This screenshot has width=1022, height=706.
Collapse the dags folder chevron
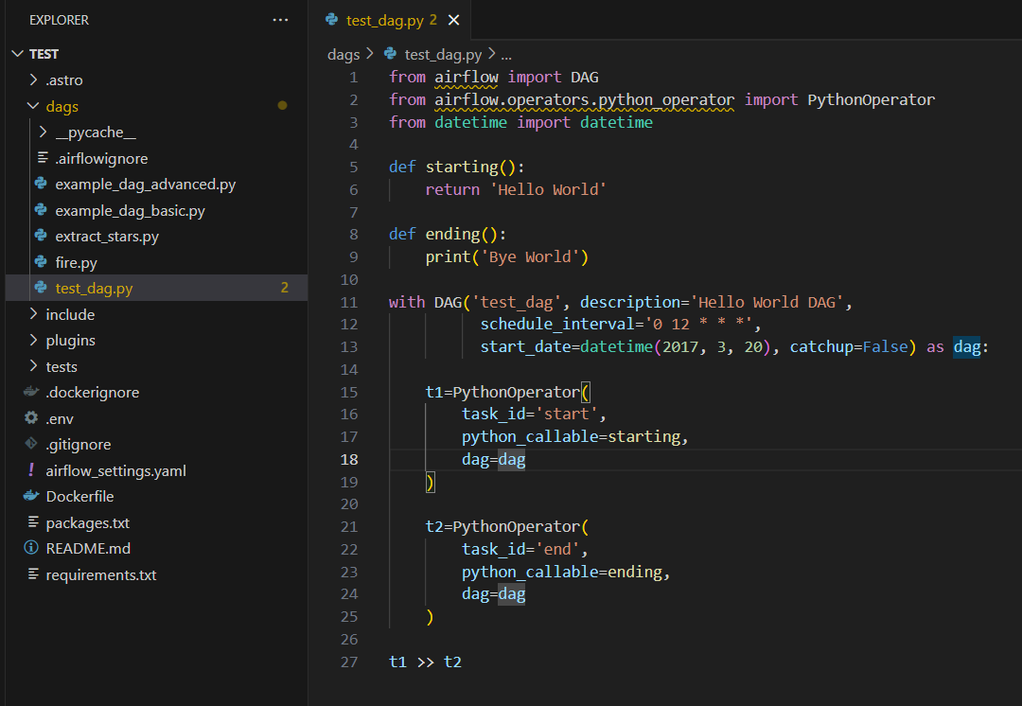click(x=33, y=106)
